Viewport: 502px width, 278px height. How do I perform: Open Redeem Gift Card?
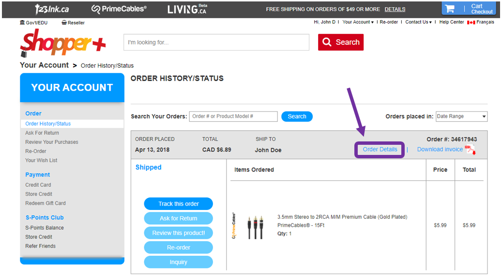point(45,203)
